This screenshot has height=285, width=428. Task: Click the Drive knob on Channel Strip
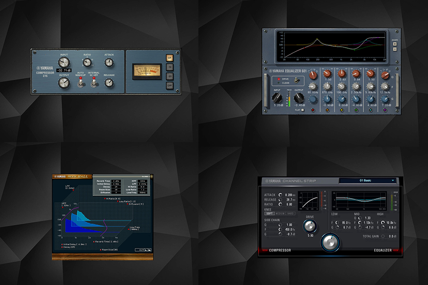(x=310, y=226)
